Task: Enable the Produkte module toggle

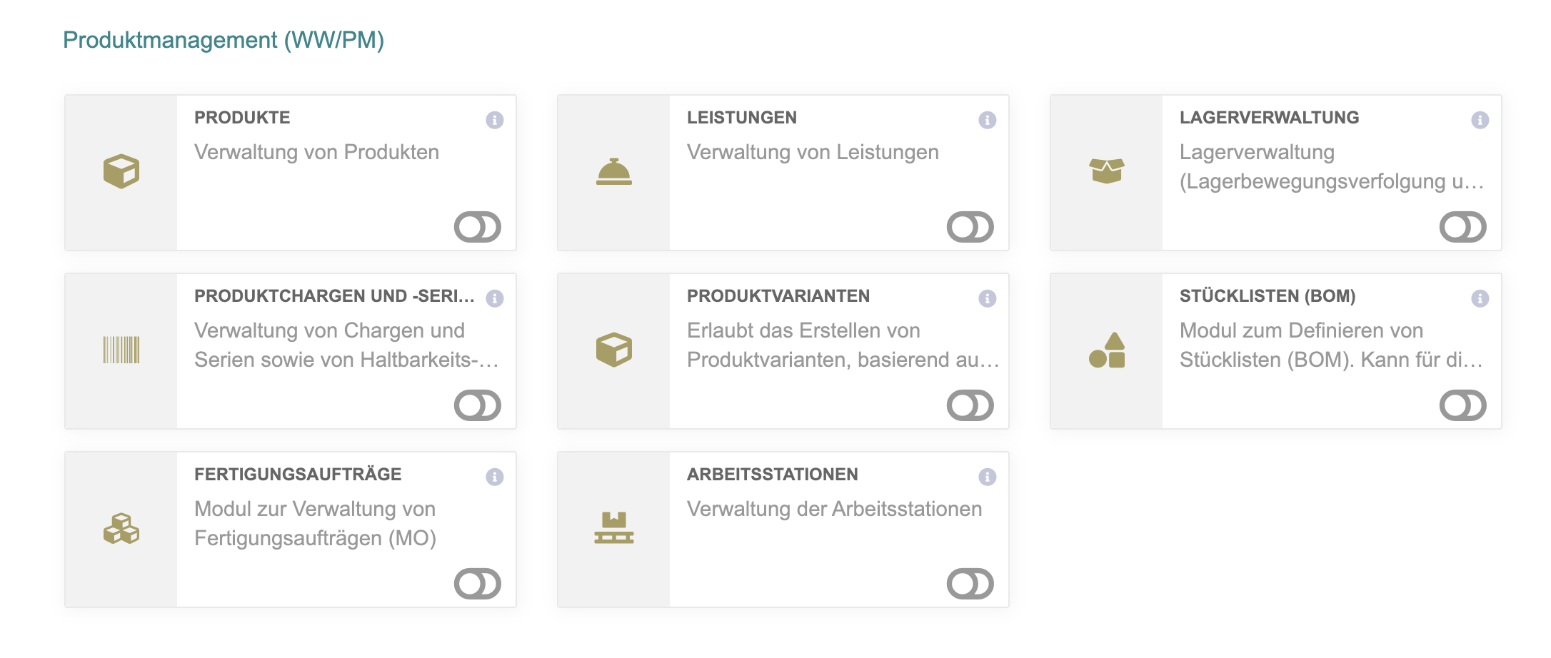Action: [478, 227]
